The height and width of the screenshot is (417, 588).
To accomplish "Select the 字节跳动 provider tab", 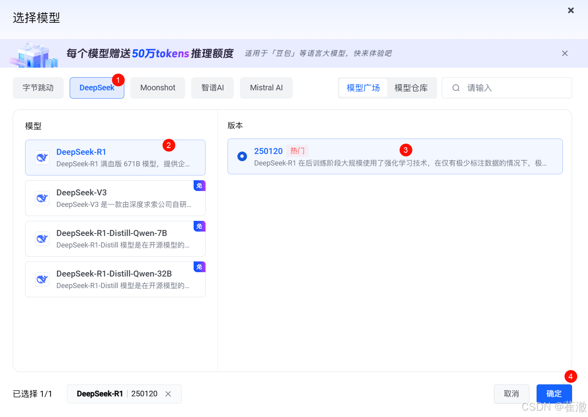I will coord(38,88).
